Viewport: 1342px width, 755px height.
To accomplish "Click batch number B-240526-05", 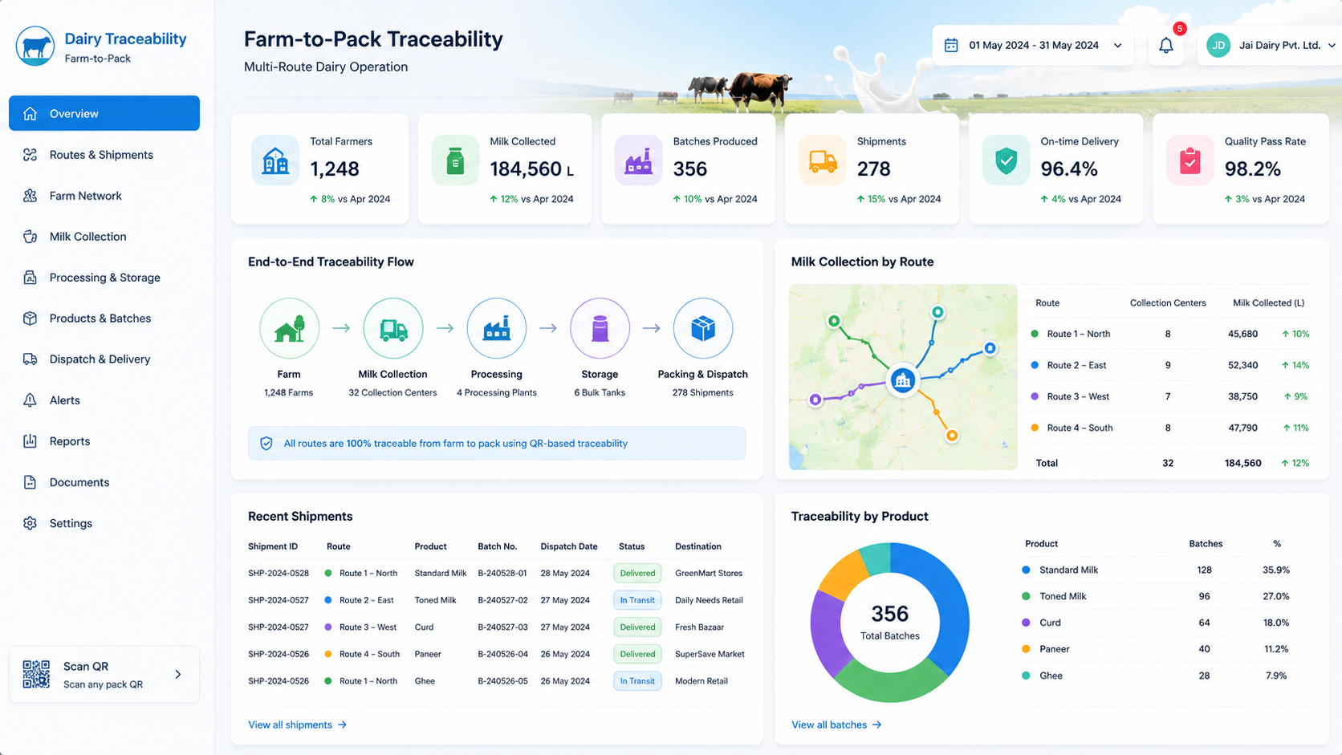I will click(502, 681).
